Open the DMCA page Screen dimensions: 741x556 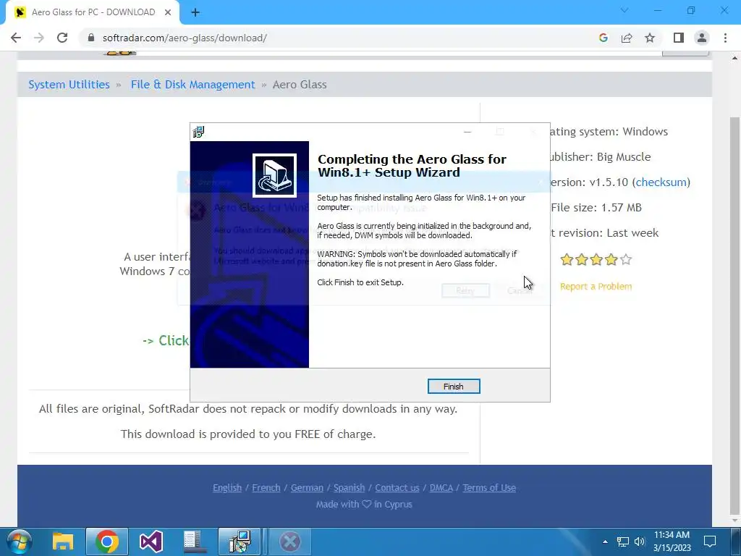pos(441,487)
